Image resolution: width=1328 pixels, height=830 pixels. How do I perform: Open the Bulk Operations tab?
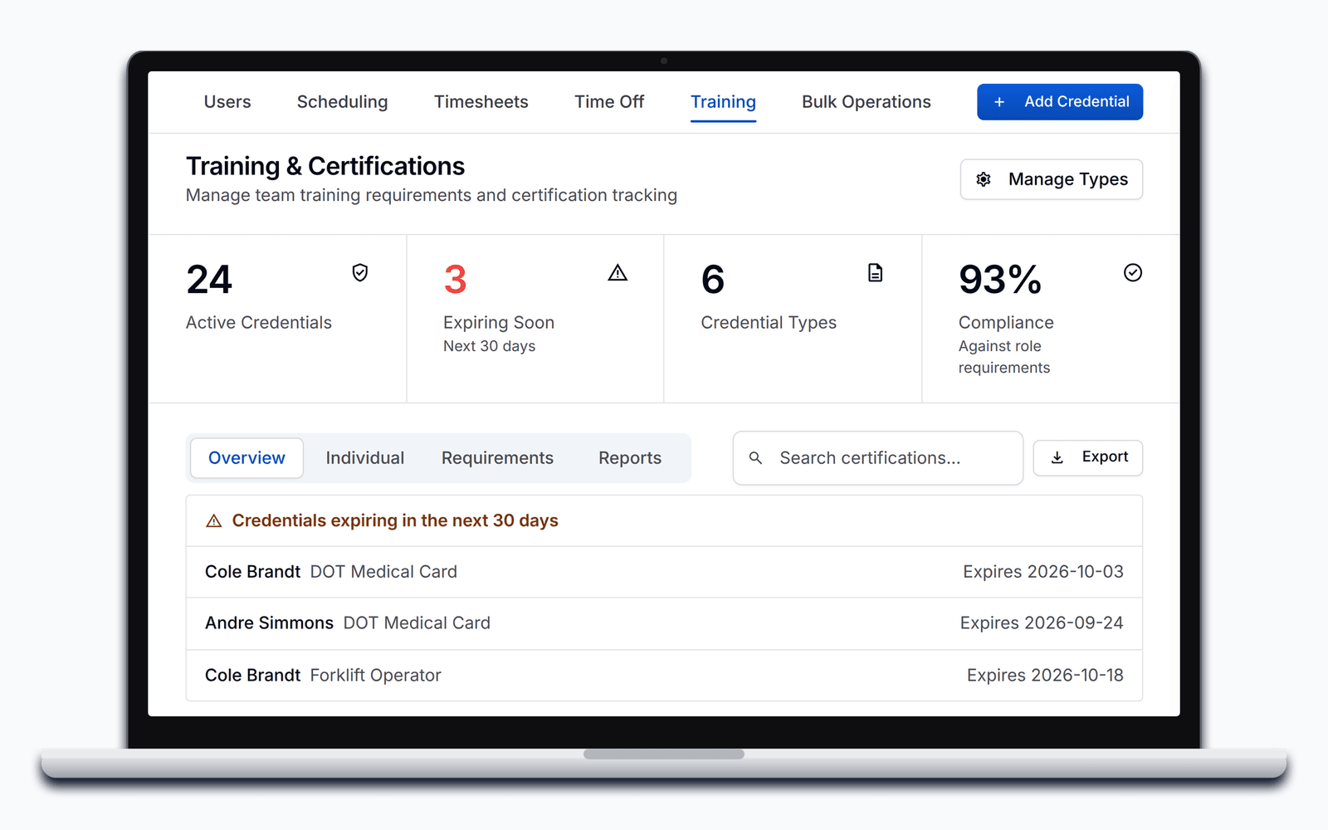pos(867,102)
